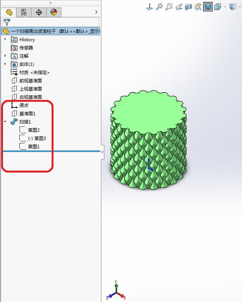Expand the 实体(1) solid bodies folder
Screen dimensions: 242x302
[x=5, y=64]
